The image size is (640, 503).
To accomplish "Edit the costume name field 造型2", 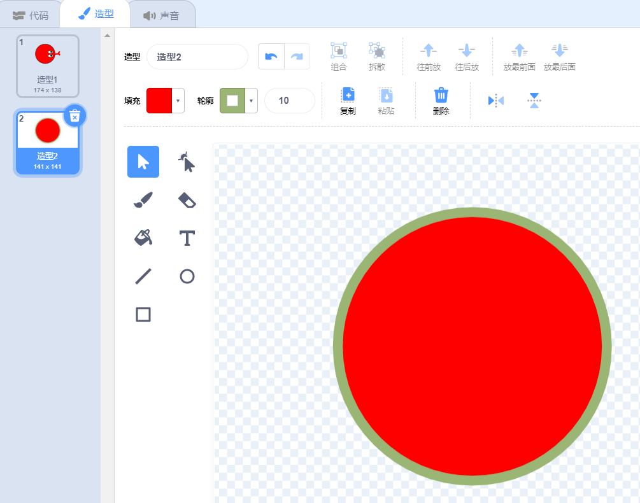I will (x=197, y=57).
